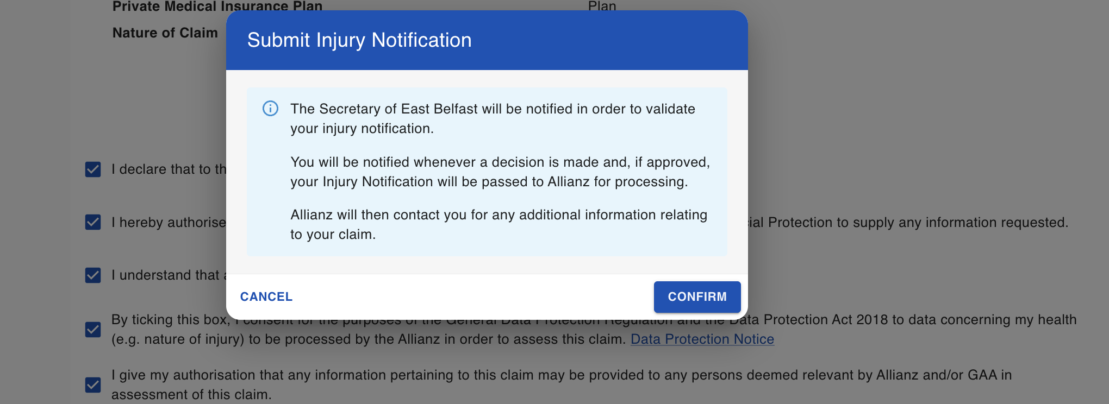The image size is (1109, 404).
Task: Confirm the injury notification submission
Action: point(697,296)
